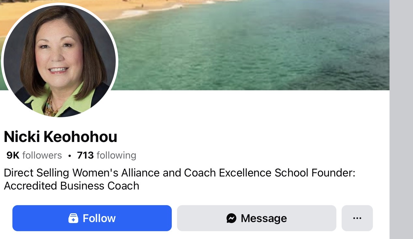Click the bold 713 following count
The image size is (413, 239).
point(85,155)
